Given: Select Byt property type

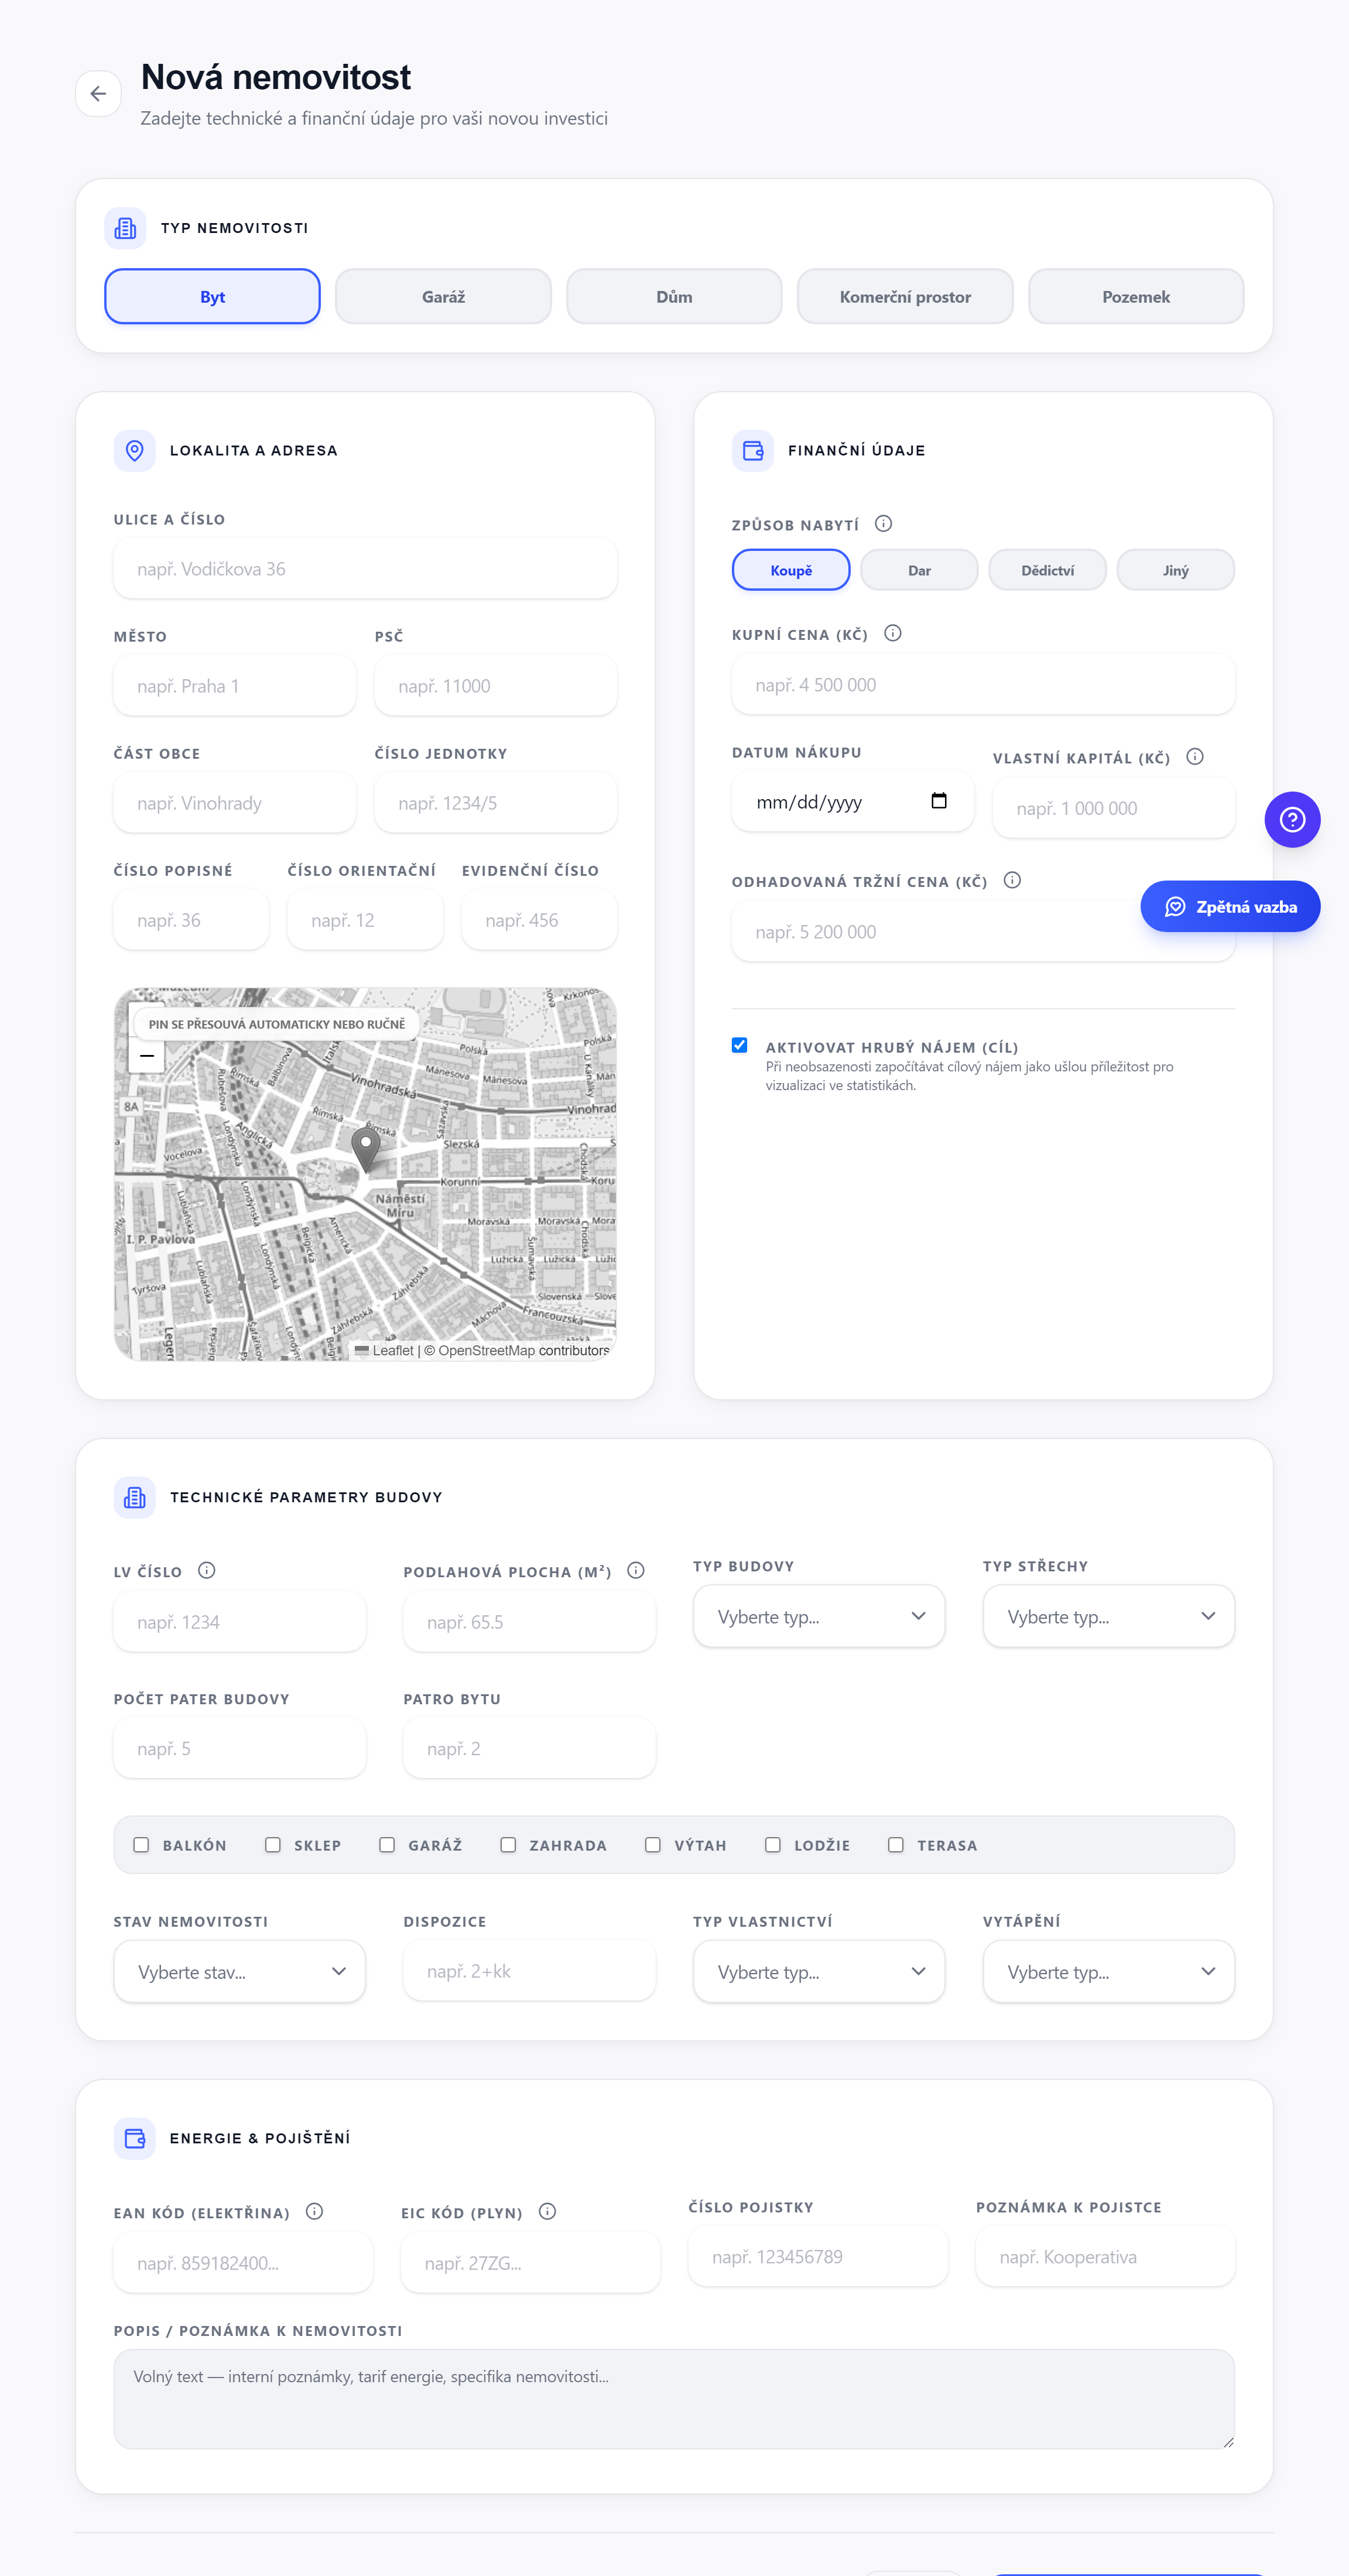Looking at the screenshot, I should point(212,297).
